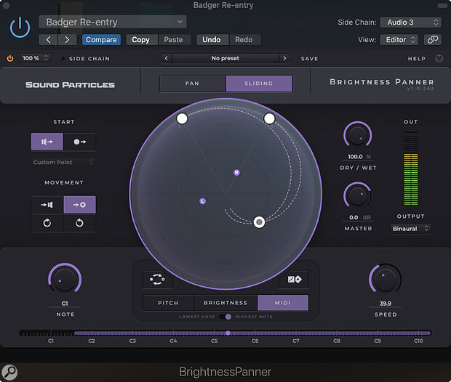Select the Brightness mode tab
The image size is (451, 382).
pos(225,303)
